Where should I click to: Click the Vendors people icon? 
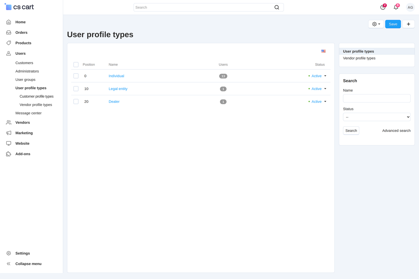9,122
